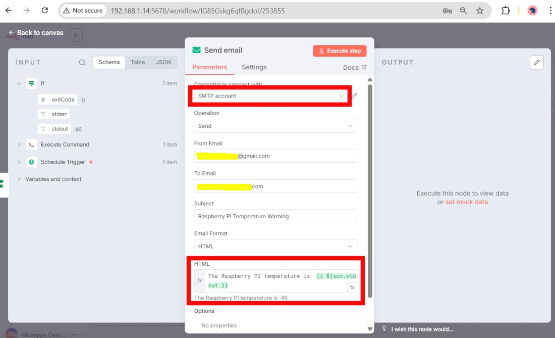
Task: Click the HTML expression expand icon
Action: 352,287
